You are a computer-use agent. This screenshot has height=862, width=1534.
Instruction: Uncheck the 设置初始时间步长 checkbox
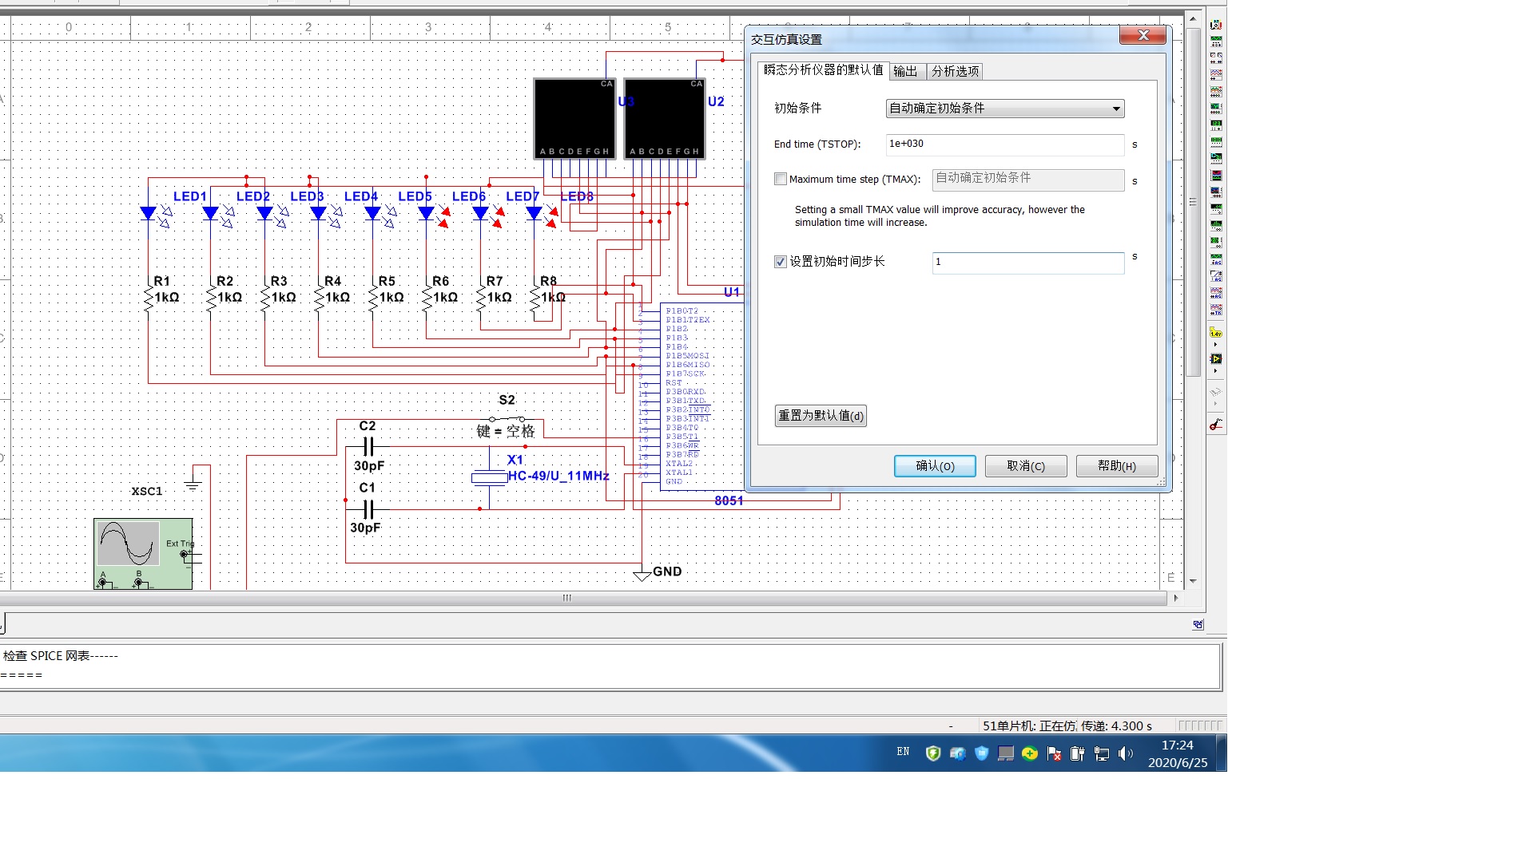click(781, 262)
